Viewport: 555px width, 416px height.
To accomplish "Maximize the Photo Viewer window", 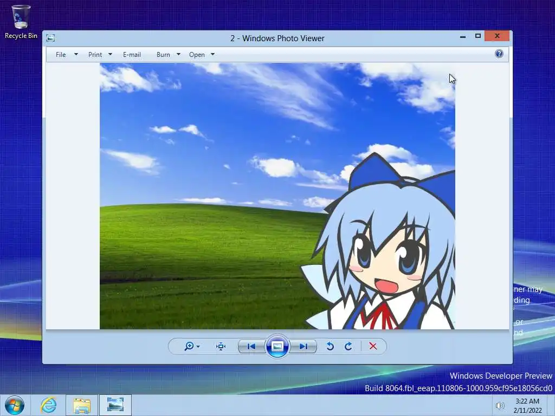I will 478,36.
